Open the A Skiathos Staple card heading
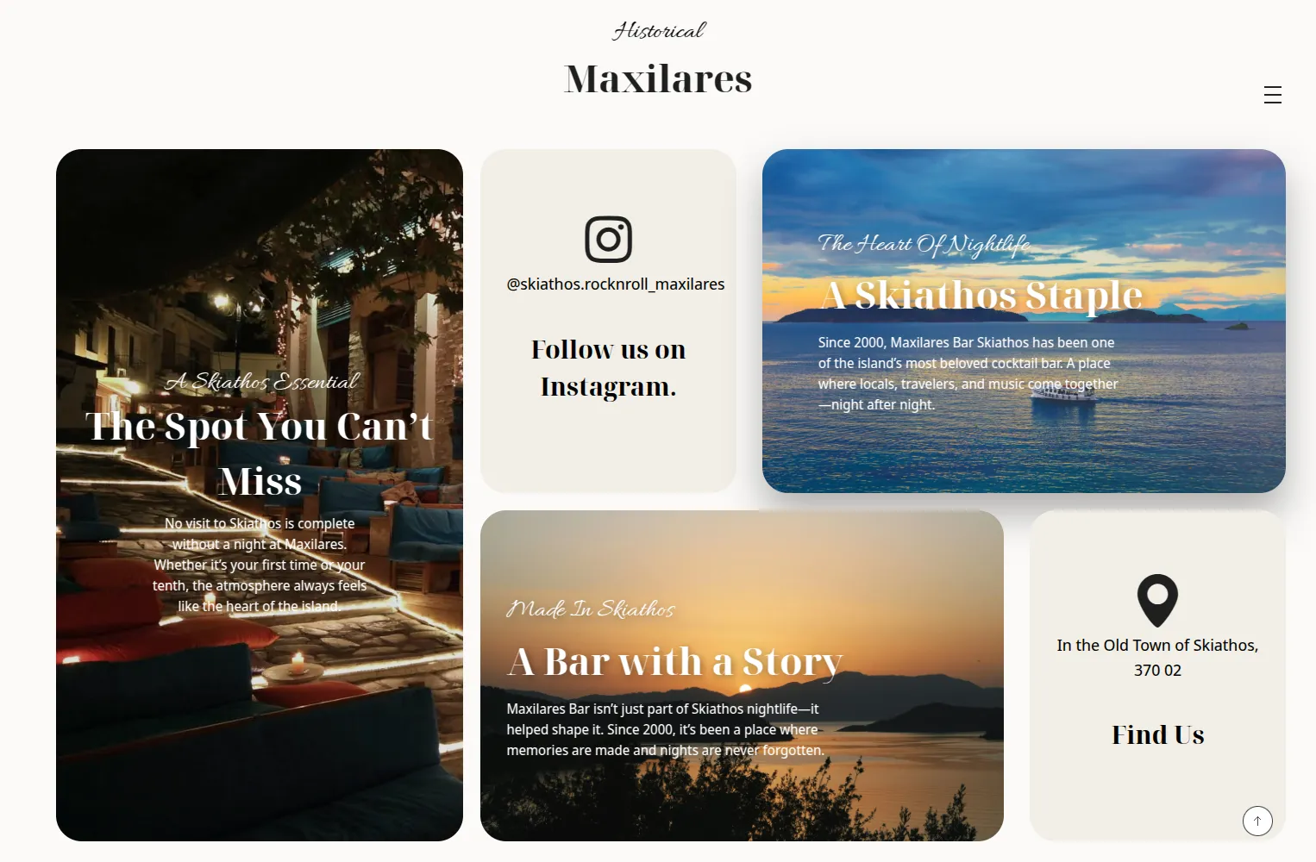This screenshot has height=862, width=1316. click(x=981, y=295)
